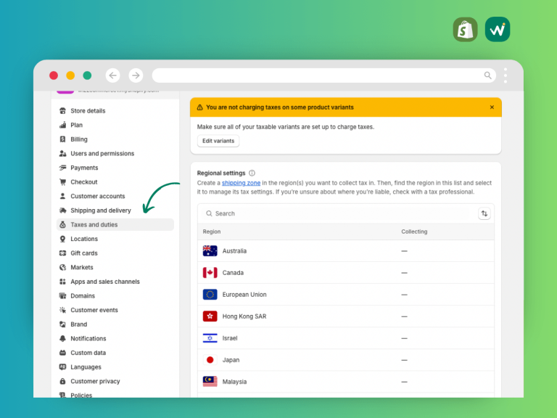557x418 pixels.
Task: Open the Hong Kong SAR region row
Action: [x=346, y=316]
